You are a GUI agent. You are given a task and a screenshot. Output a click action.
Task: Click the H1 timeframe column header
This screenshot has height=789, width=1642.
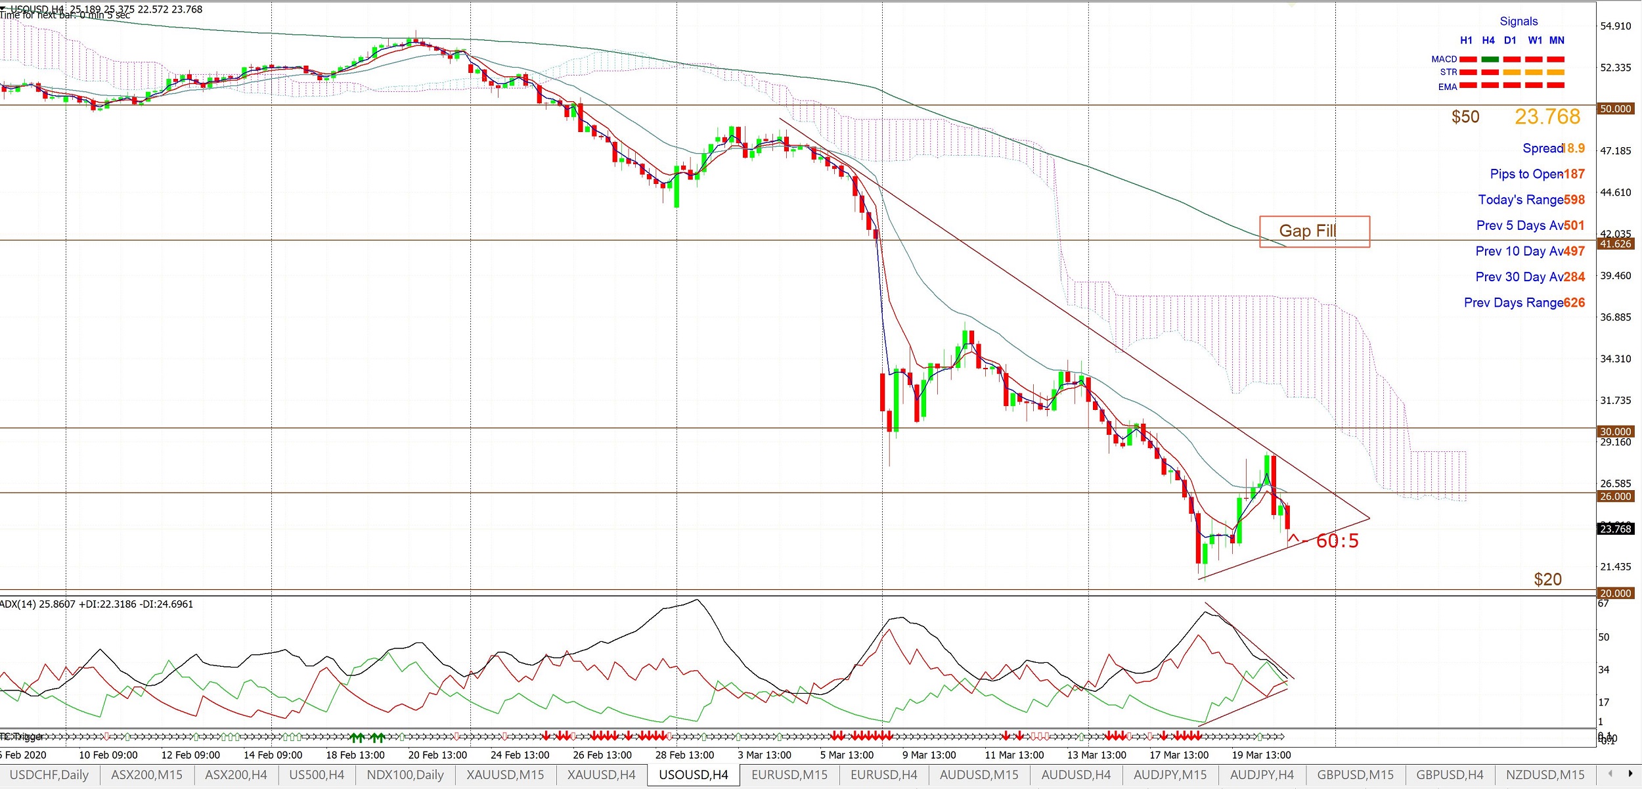(x=1466, y=41)
